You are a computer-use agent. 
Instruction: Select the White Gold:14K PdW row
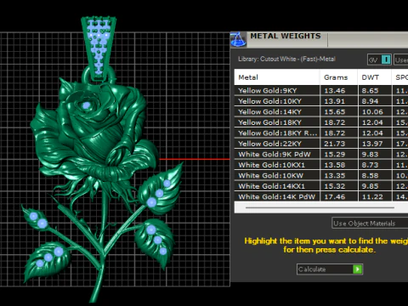(x=321, y=196)
